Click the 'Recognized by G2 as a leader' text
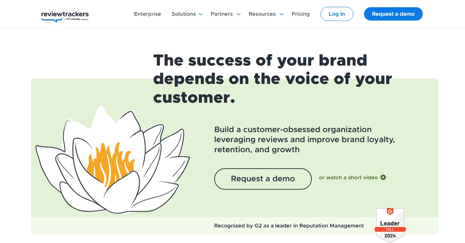465x243 pixels. (x=289, y=226)
